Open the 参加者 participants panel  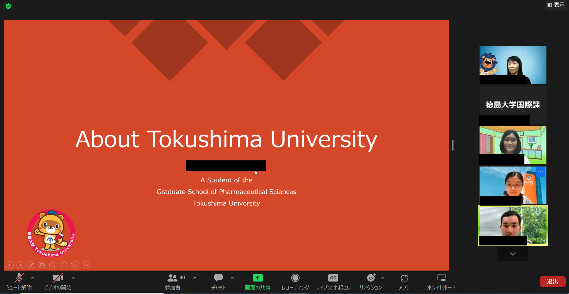tap(173, 282)
